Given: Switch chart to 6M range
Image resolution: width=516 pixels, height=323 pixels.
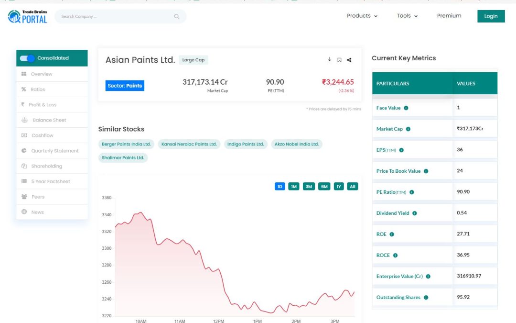Looking at the screenshot, I should [324, 187].
